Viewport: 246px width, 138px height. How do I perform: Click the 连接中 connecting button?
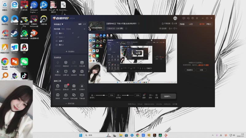click(x=168, y=96)
